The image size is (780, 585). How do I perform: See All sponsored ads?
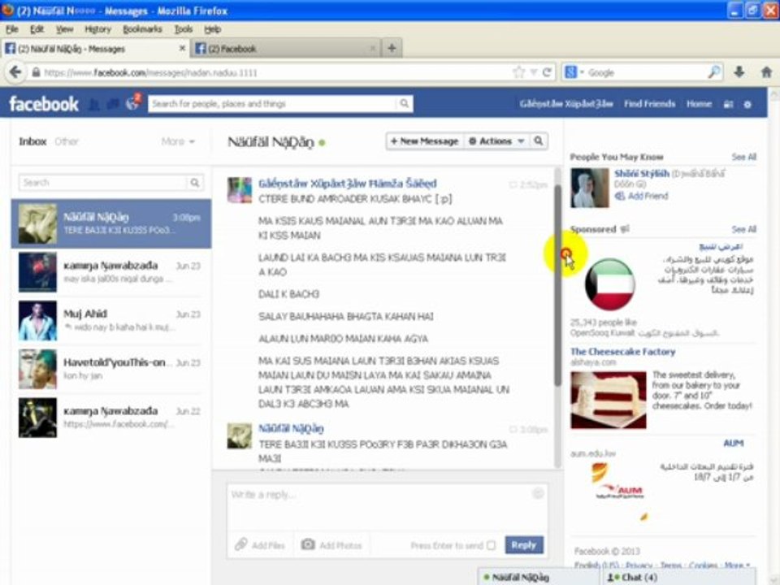click(x=743, y=229)
